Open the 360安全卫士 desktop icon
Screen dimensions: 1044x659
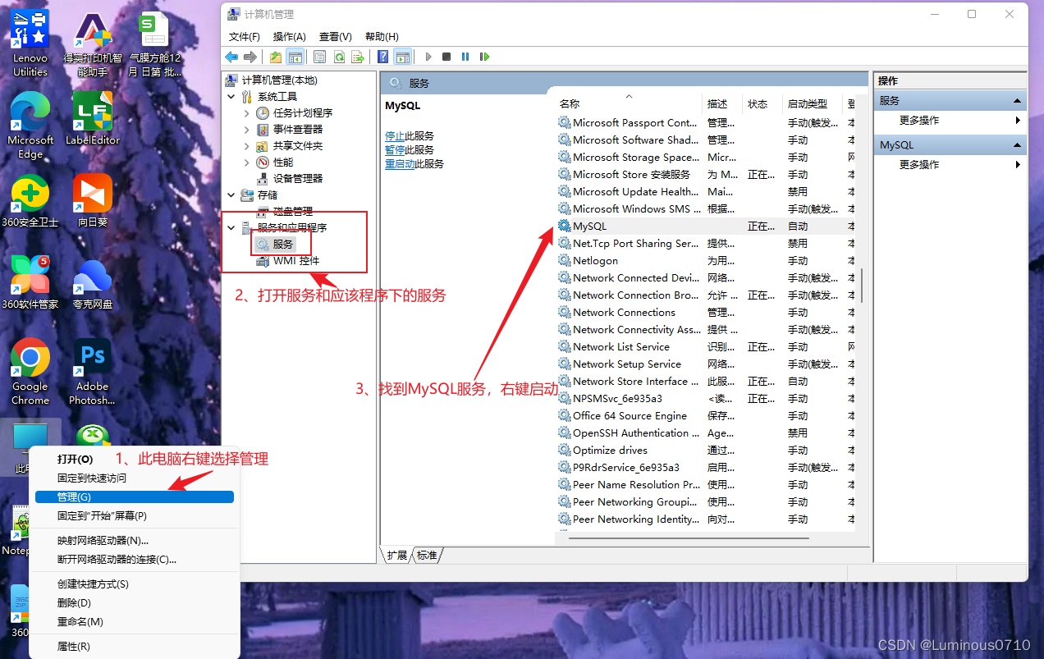[30, 201]
